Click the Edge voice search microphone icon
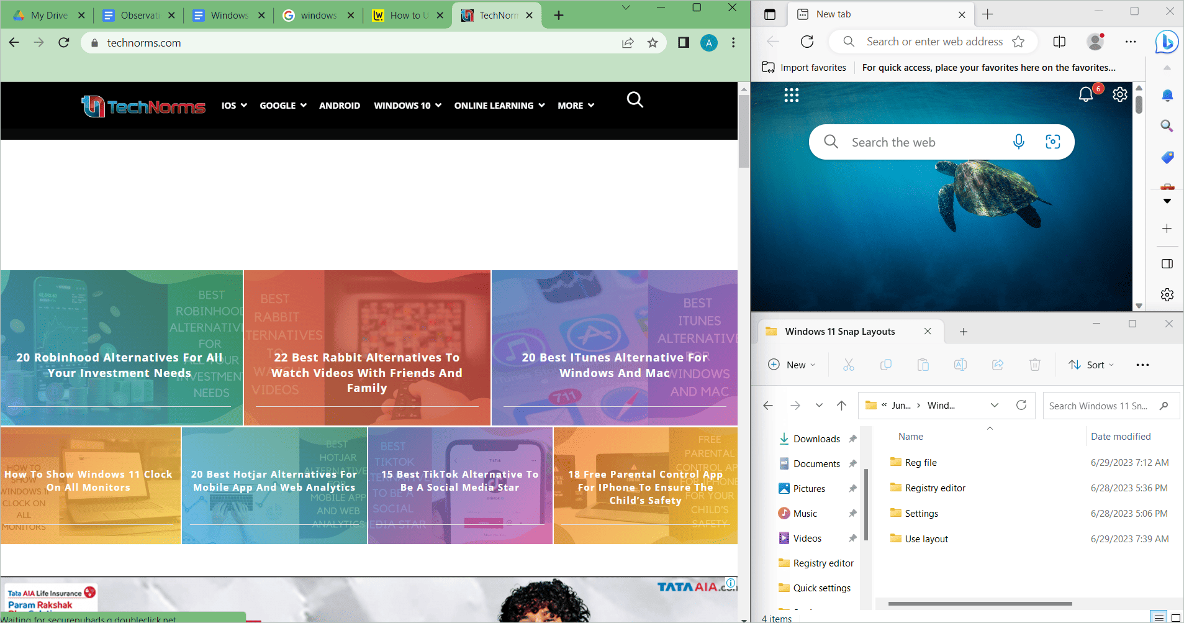This screenshot has width=1184, height=623. click(x=1018, y=142)
